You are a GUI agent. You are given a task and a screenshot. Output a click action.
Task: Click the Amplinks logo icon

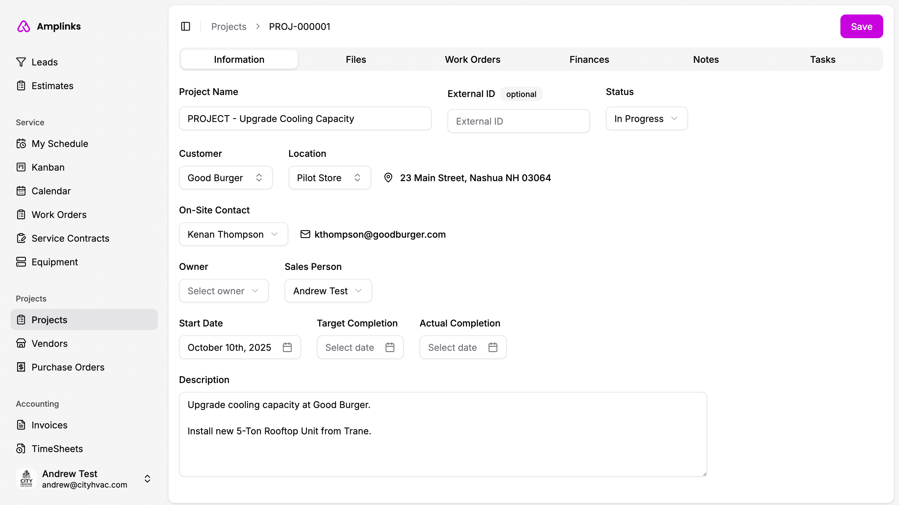pos(24,27)
